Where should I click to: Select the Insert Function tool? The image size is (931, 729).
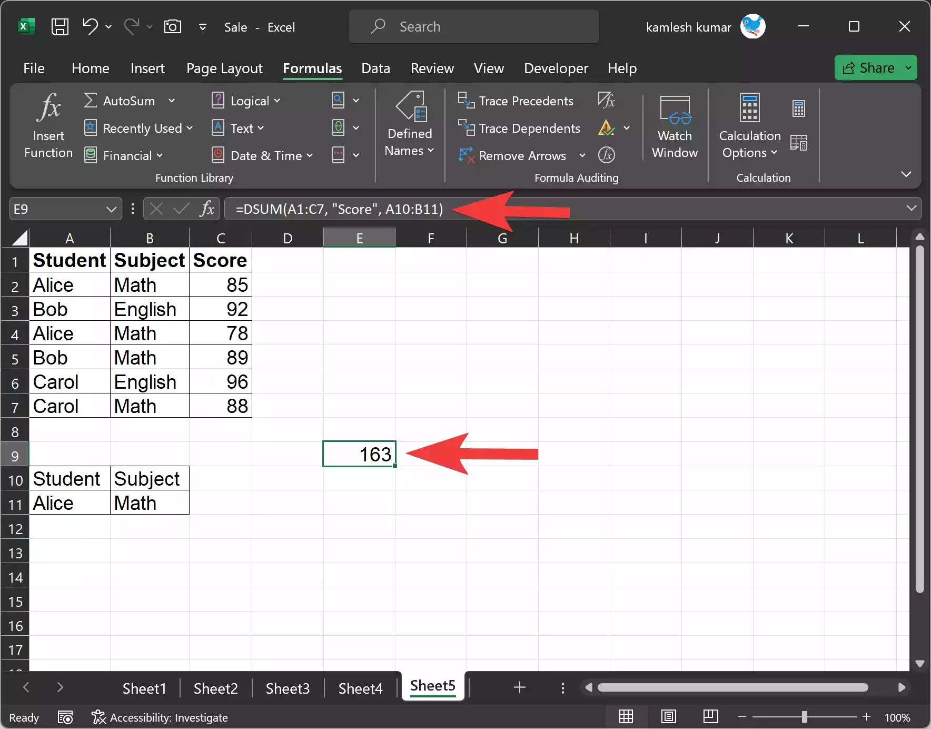coord(48,125)
